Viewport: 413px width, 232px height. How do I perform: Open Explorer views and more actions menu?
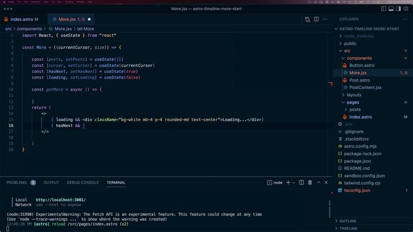click(405, 19)
